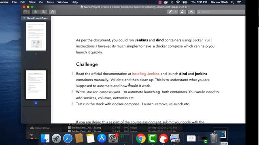The height and width of the screenshot is (145, 259).
Task: Focus the Search field in Preview
Action: tap(221, 12)
